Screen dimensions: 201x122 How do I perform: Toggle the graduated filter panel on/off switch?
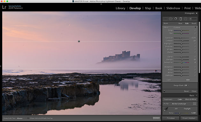click(x=164, y=91)
